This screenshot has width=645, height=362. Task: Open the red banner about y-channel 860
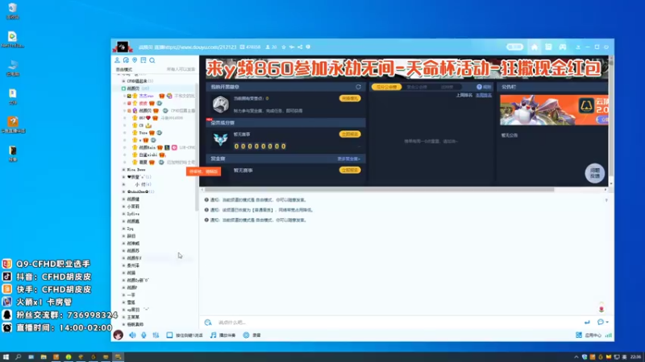[404, 68]
